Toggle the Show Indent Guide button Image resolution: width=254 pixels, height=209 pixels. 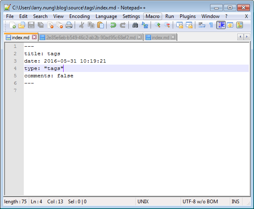coord(221,25)
